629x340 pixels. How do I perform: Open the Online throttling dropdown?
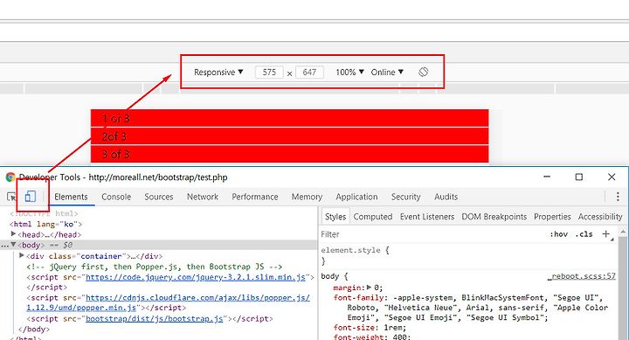tap(387, 72)
